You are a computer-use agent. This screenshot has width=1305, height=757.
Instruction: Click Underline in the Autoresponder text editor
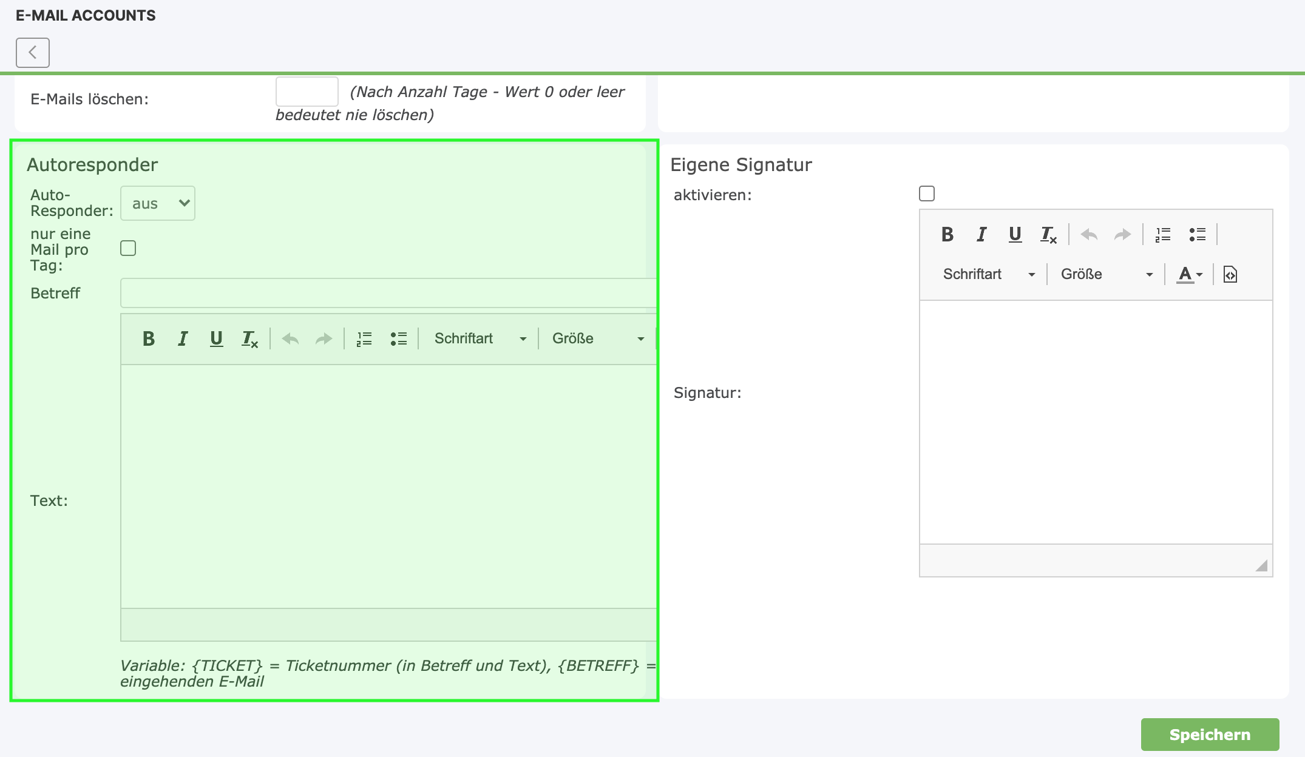coord(216,338)
